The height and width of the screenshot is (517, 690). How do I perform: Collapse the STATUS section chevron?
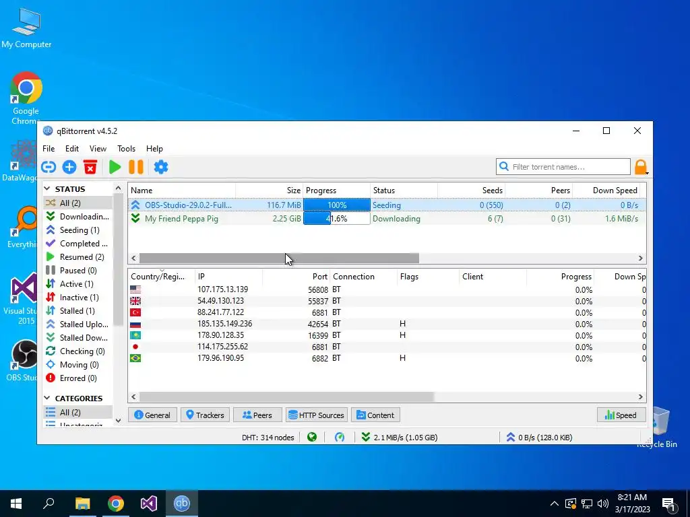[47, 189]
